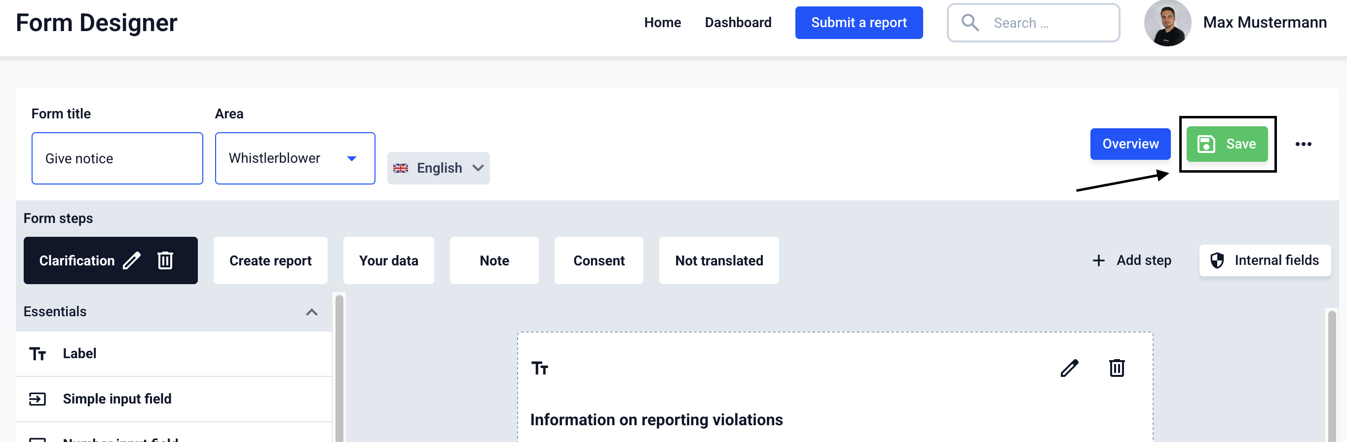This screenshot has height=442, width=1347.
Task: Open the three-dots more options menu
Action: pyautogui.click(x=1303, y=145)
